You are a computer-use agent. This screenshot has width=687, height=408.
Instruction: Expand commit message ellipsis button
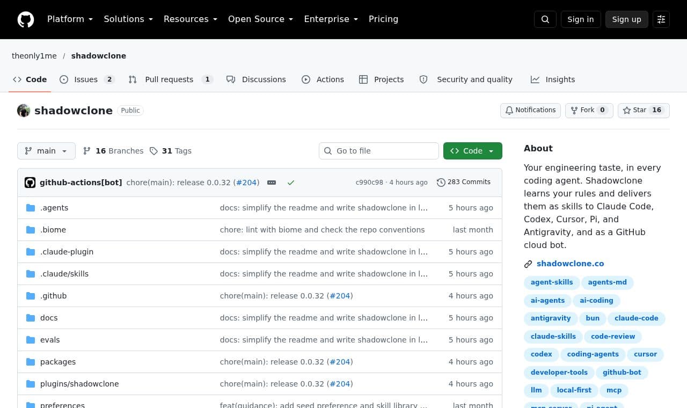272,183
